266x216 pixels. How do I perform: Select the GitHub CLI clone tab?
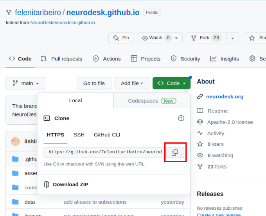coord(107,135)
